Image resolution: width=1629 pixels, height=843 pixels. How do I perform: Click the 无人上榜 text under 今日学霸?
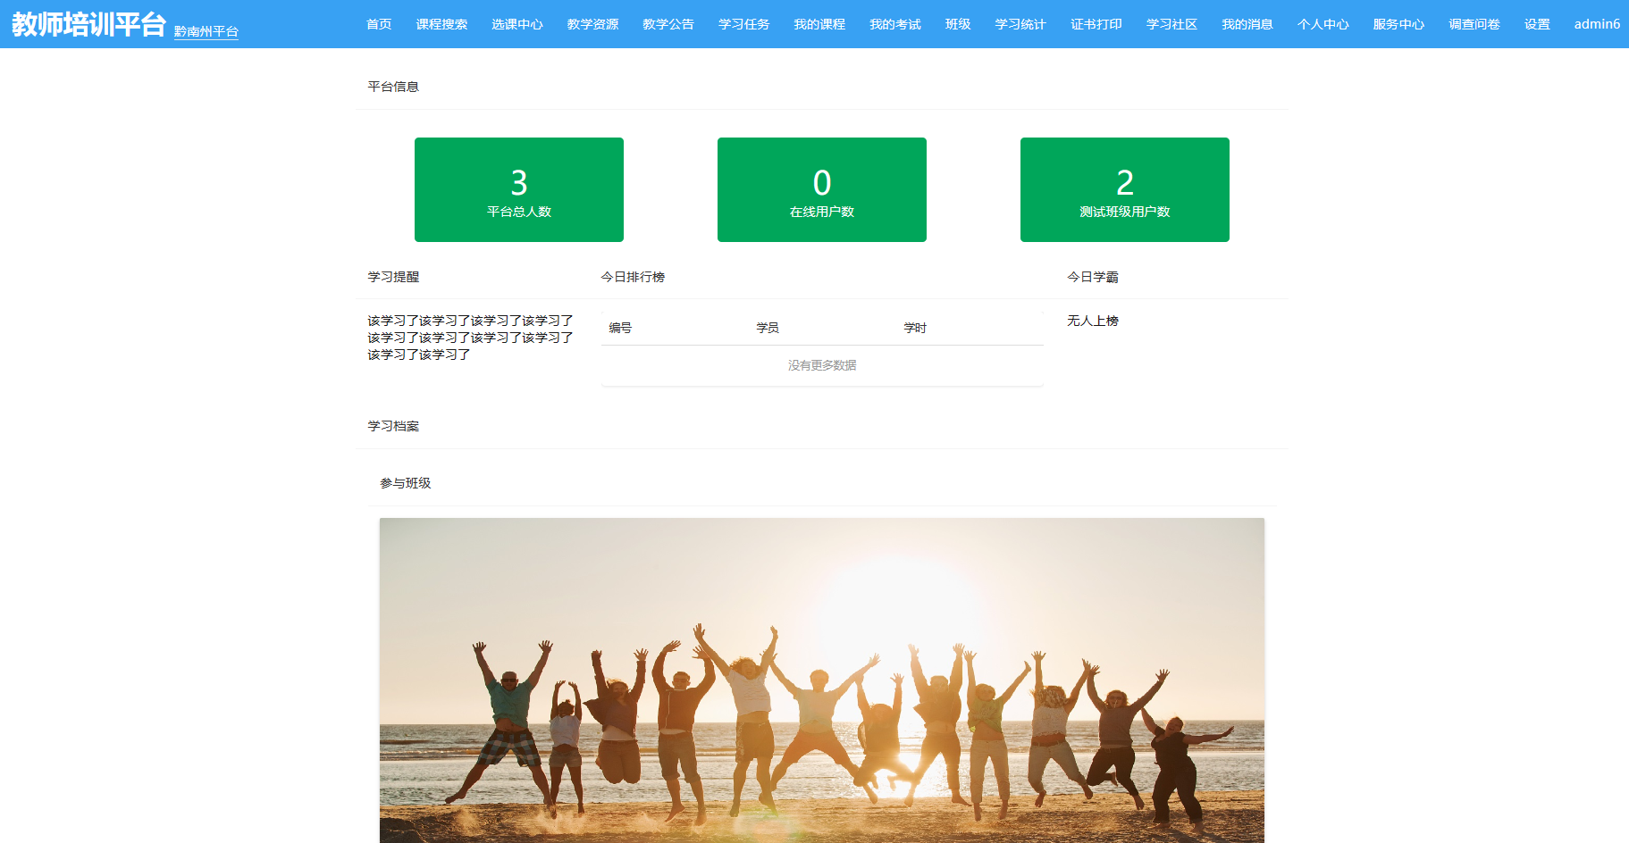tap(1093, 321)
